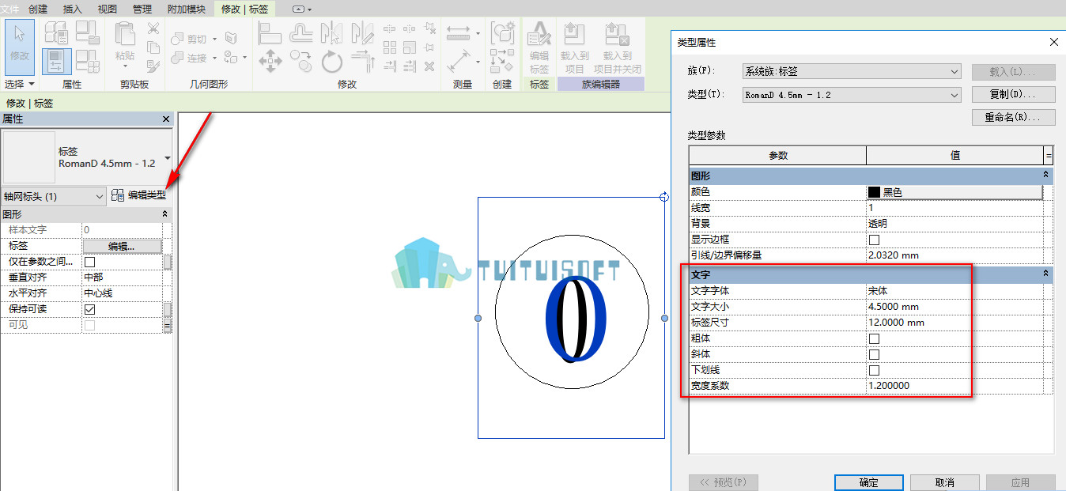The height and width of the screenshot is (491, 1066).
Task: Click the Delete X icon in 修改 panel
Action: point(429,66)
